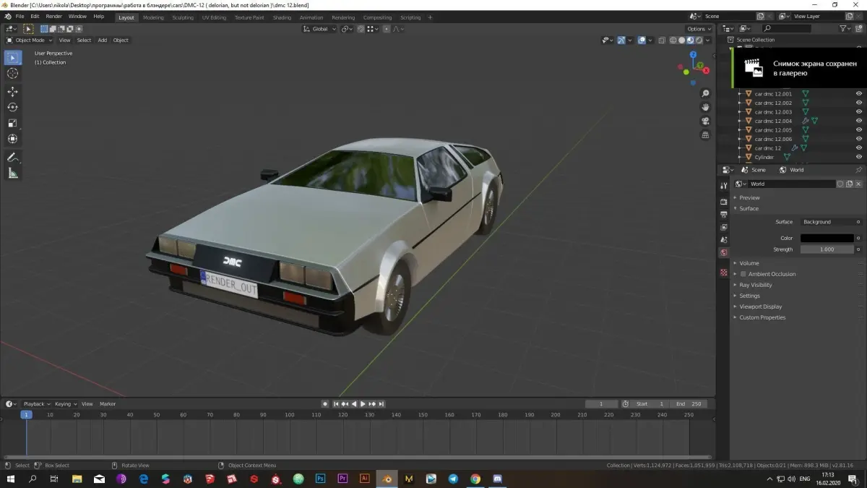Collapse the Surface panel
The height and width of the screenshot is (488, 867).
point(748,208)
